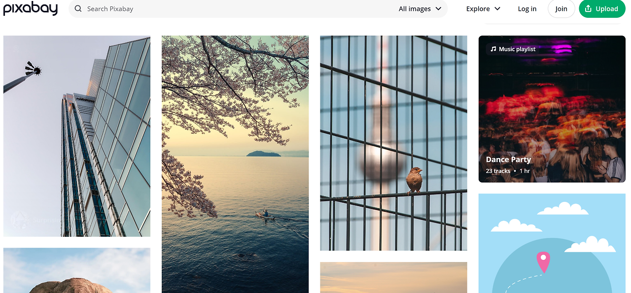Open the sparrow on fence photo

(x=393, y=143)
